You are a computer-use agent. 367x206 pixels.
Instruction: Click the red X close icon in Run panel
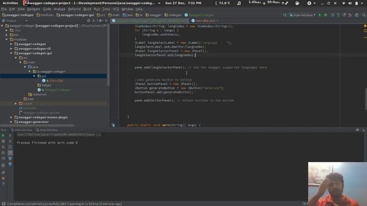point(3,179)
